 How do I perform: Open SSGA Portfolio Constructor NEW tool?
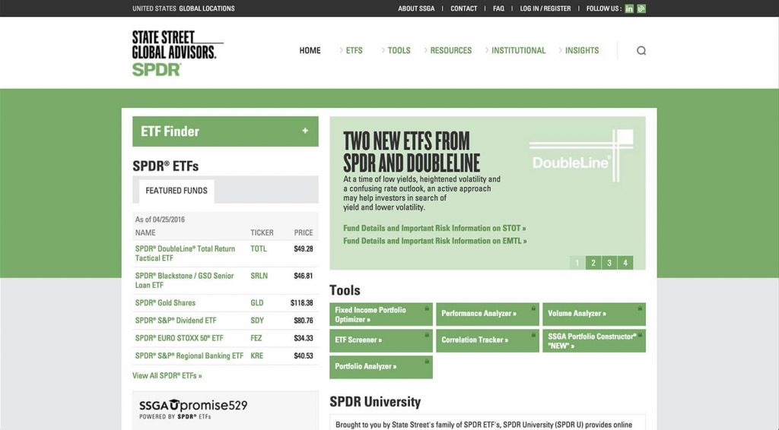tap(594, 340)
